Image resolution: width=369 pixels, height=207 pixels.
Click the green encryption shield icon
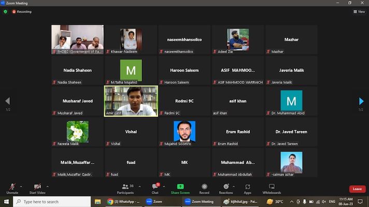coord(6,11)
